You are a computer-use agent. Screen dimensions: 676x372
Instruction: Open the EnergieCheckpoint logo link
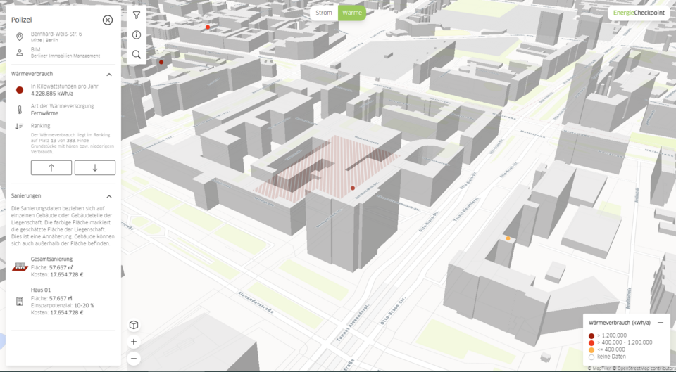click(x=639, y=13)
